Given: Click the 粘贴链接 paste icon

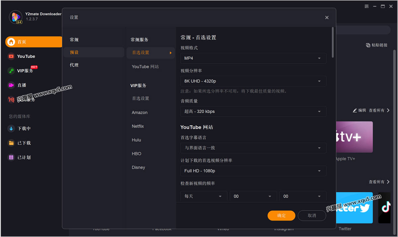Looking at the screenshot, I should [368, 45].
